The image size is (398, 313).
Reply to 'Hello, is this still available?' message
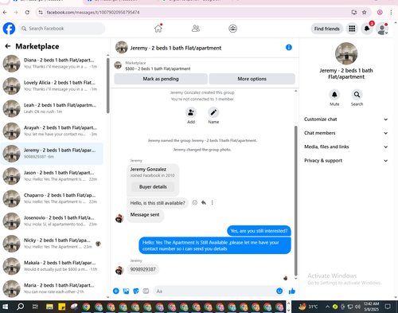[204, 203]
